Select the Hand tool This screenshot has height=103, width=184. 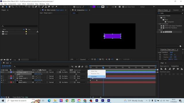point(9,7)
